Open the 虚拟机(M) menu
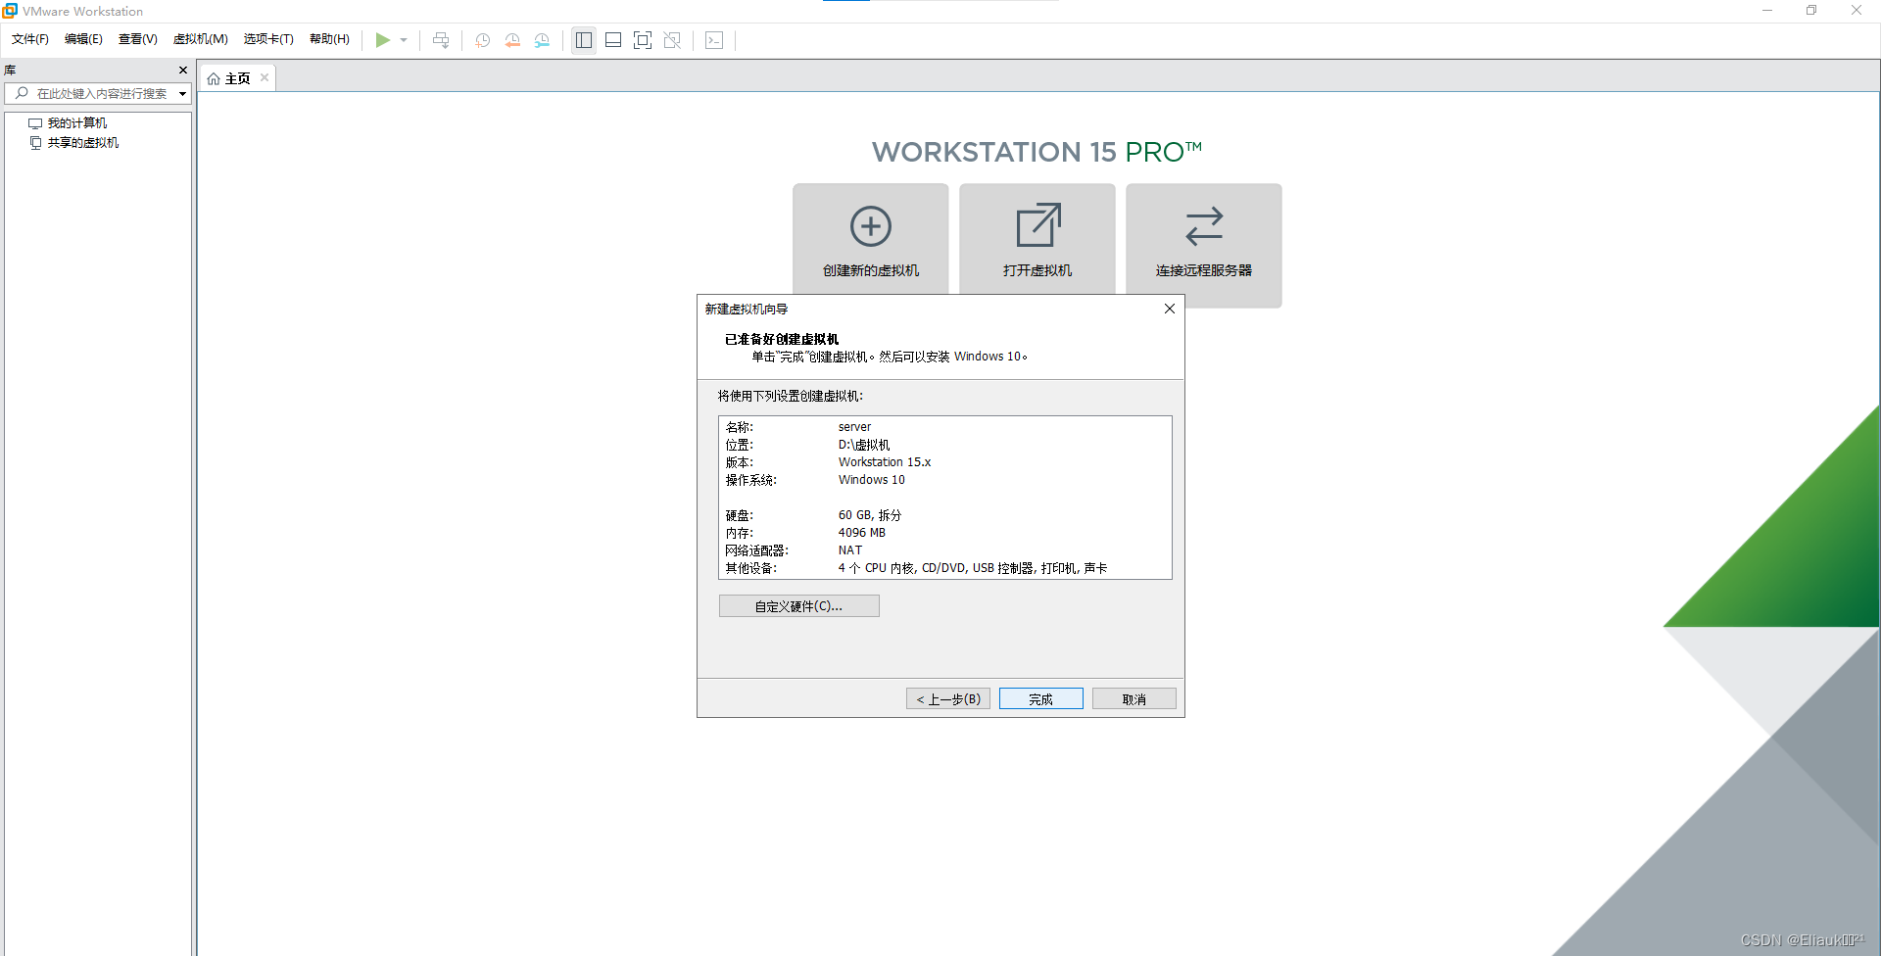The height and width of the screenshot is (956, 1881). tap(200, 39)
